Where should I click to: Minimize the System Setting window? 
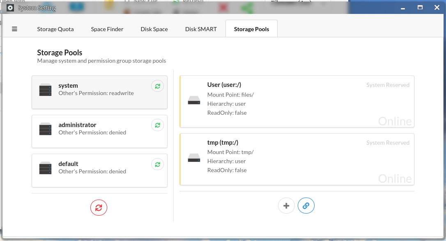(403, 8)
